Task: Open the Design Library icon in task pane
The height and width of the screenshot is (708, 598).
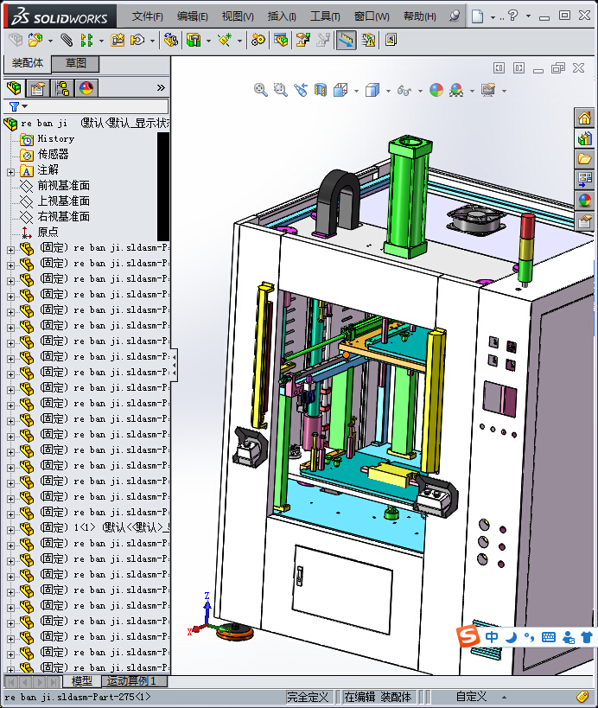Action: 584,138
